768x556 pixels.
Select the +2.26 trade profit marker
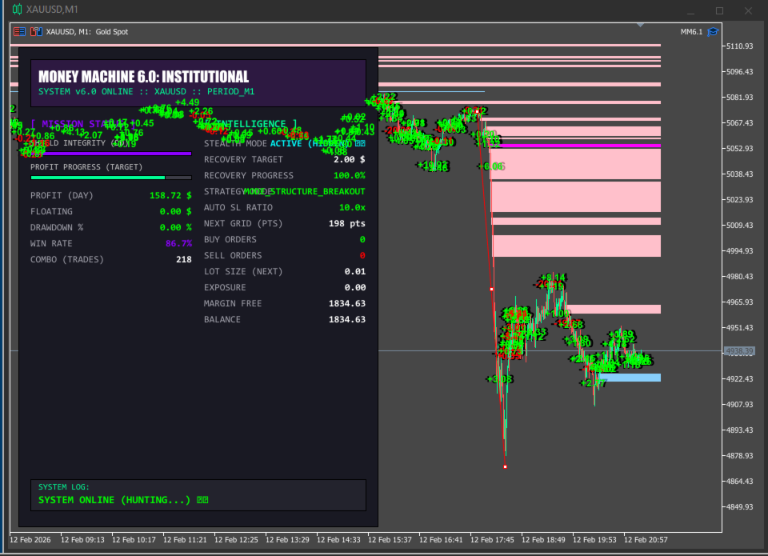coord(201,112)
